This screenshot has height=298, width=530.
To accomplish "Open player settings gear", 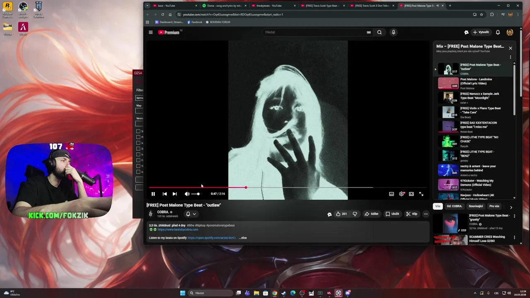I will tap(402, 194).
